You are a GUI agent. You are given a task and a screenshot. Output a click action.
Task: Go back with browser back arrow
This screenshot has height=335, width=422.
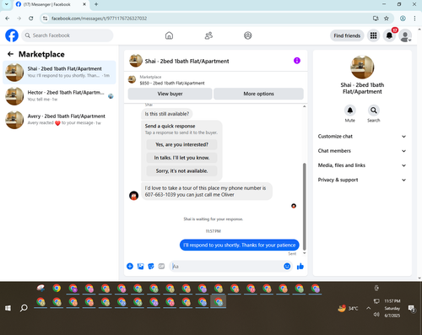8,19
